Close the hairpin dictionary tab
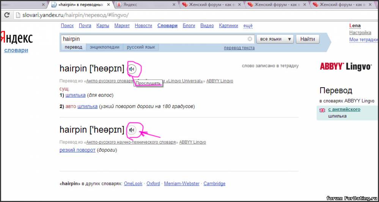The height and width of the screenshot is (202, 379). (x=108, y=5)
